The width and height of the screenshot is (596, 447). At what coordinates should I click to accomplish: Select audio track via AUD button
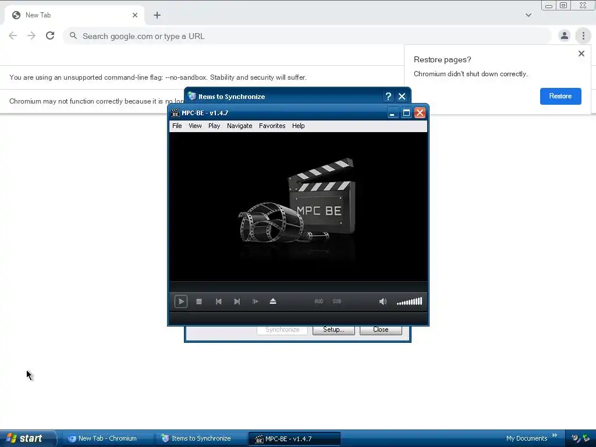(x=319, y=301)
